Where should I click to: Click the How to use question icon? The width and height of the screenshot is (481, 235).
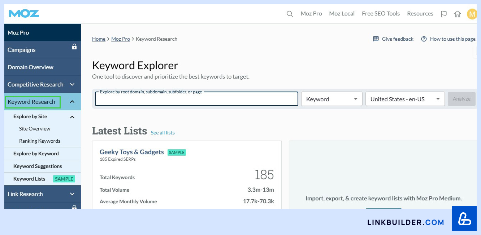click(x=424, y=39)
